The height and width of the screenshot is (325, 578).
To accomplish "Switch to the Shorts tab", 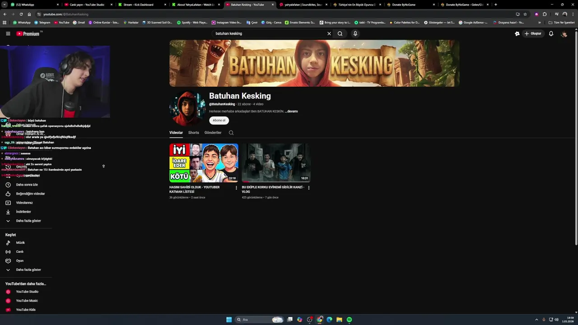I will (x=193, y=133).
